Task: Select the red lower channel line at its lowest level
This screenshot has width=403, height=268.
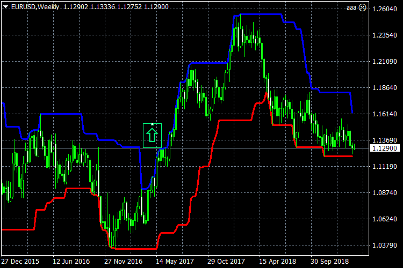Action: (x=134, y=249)
